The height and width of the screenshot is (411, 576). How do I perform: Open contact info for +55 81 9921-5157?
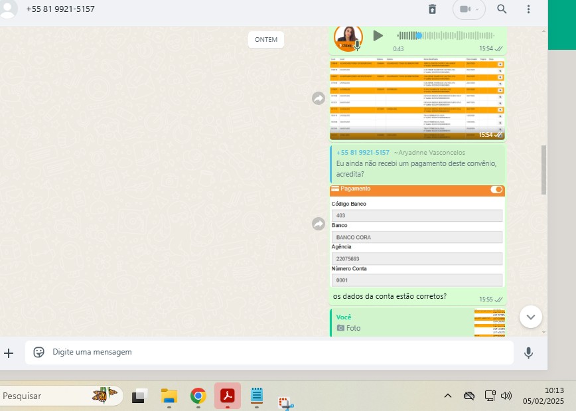60,9
